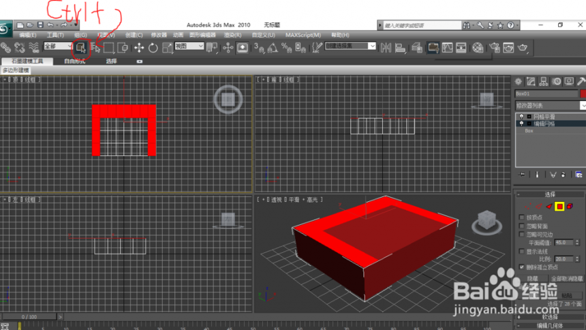Open the Schematic View icon
This screenshot has width=586, height=330.
tap(461, 48)
